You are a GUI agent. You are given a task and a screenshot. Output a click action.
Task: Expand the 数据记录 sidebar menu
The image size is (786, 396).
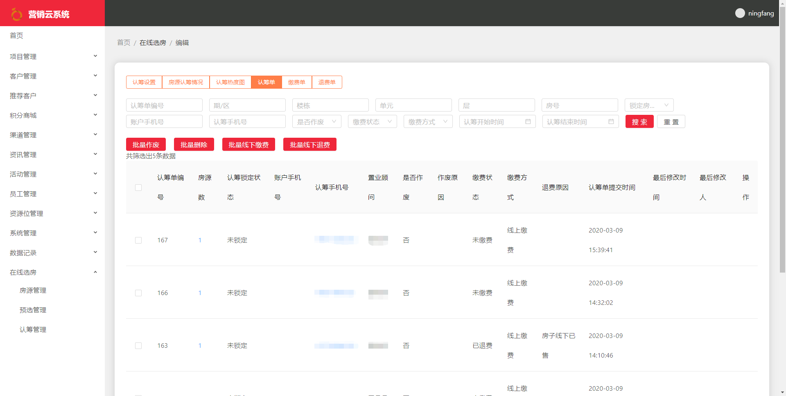pos(52,253)
